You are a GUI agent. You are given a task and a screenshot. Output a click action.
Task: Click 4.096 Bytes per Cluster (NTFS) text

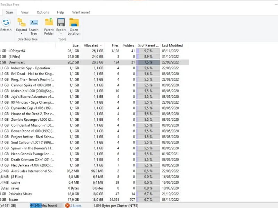coord(116,206)
